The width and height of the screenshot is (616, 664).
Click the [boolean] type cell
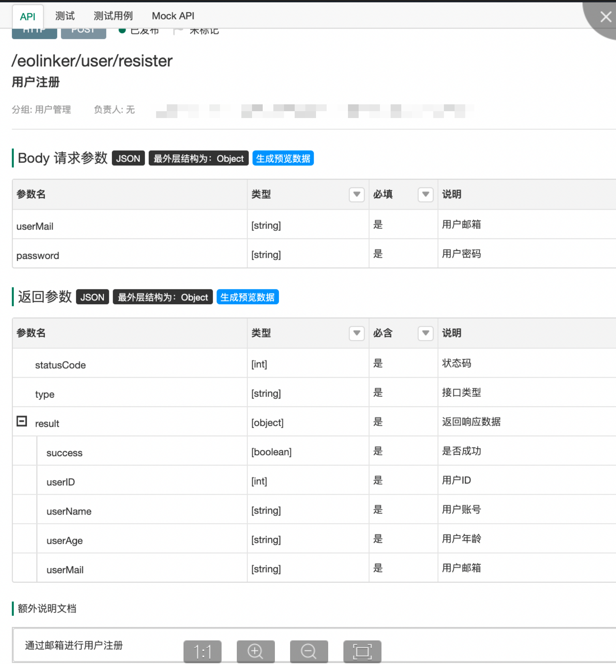click(x=308, y=452)
